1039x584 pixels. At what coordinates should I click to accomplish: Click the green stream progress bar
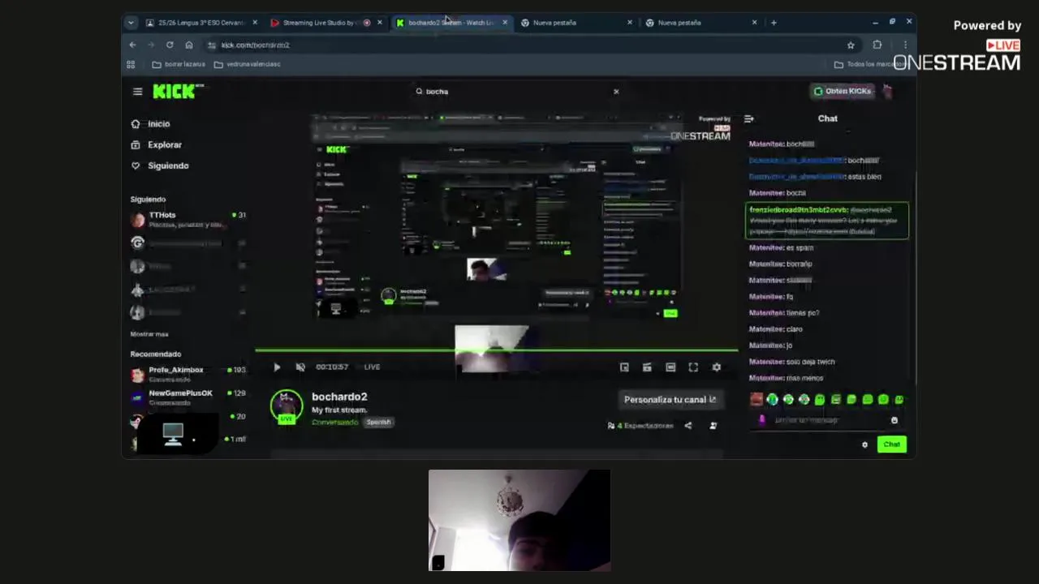497,350
